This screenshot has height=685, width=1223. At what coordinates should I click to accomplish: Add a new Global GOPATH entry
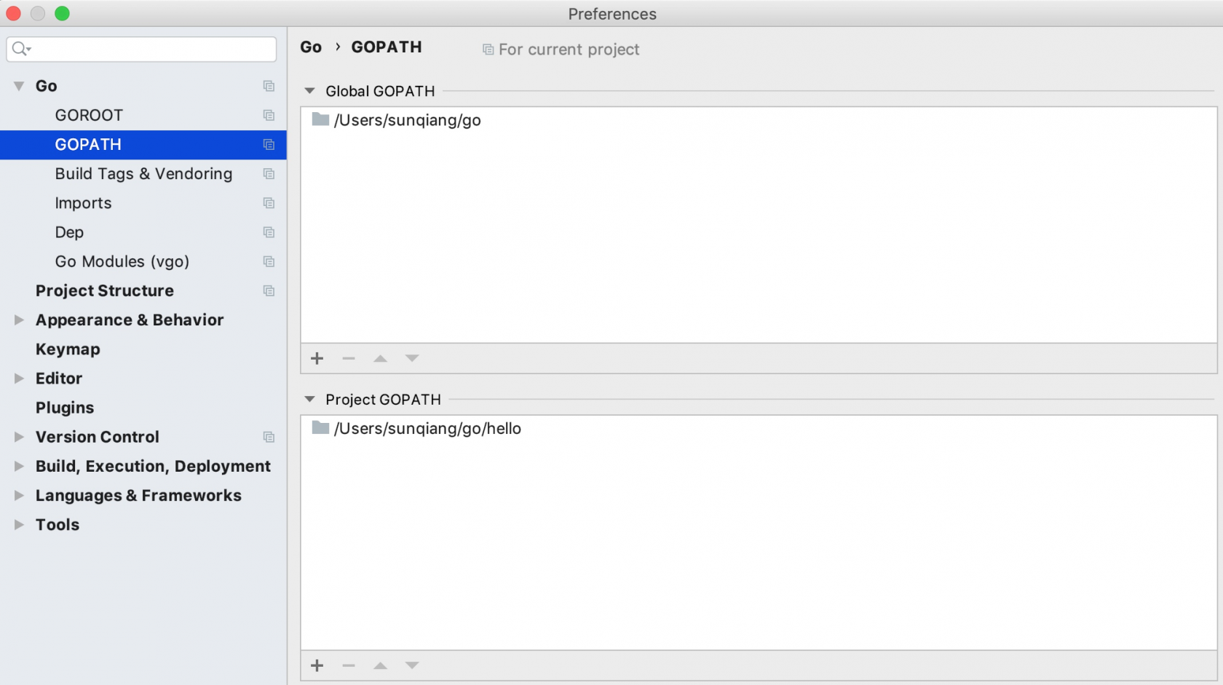(x=317, y=358)
